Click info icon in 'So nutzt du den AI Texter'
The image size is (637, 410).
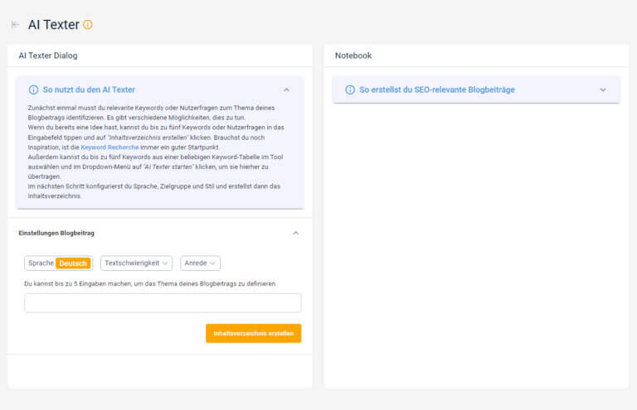click(x=33, y=89)
